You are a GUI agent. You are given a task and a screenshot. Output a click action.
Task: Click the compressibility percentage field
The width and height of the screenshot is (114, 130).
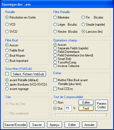pyautogui.click(x=68, y=108)
